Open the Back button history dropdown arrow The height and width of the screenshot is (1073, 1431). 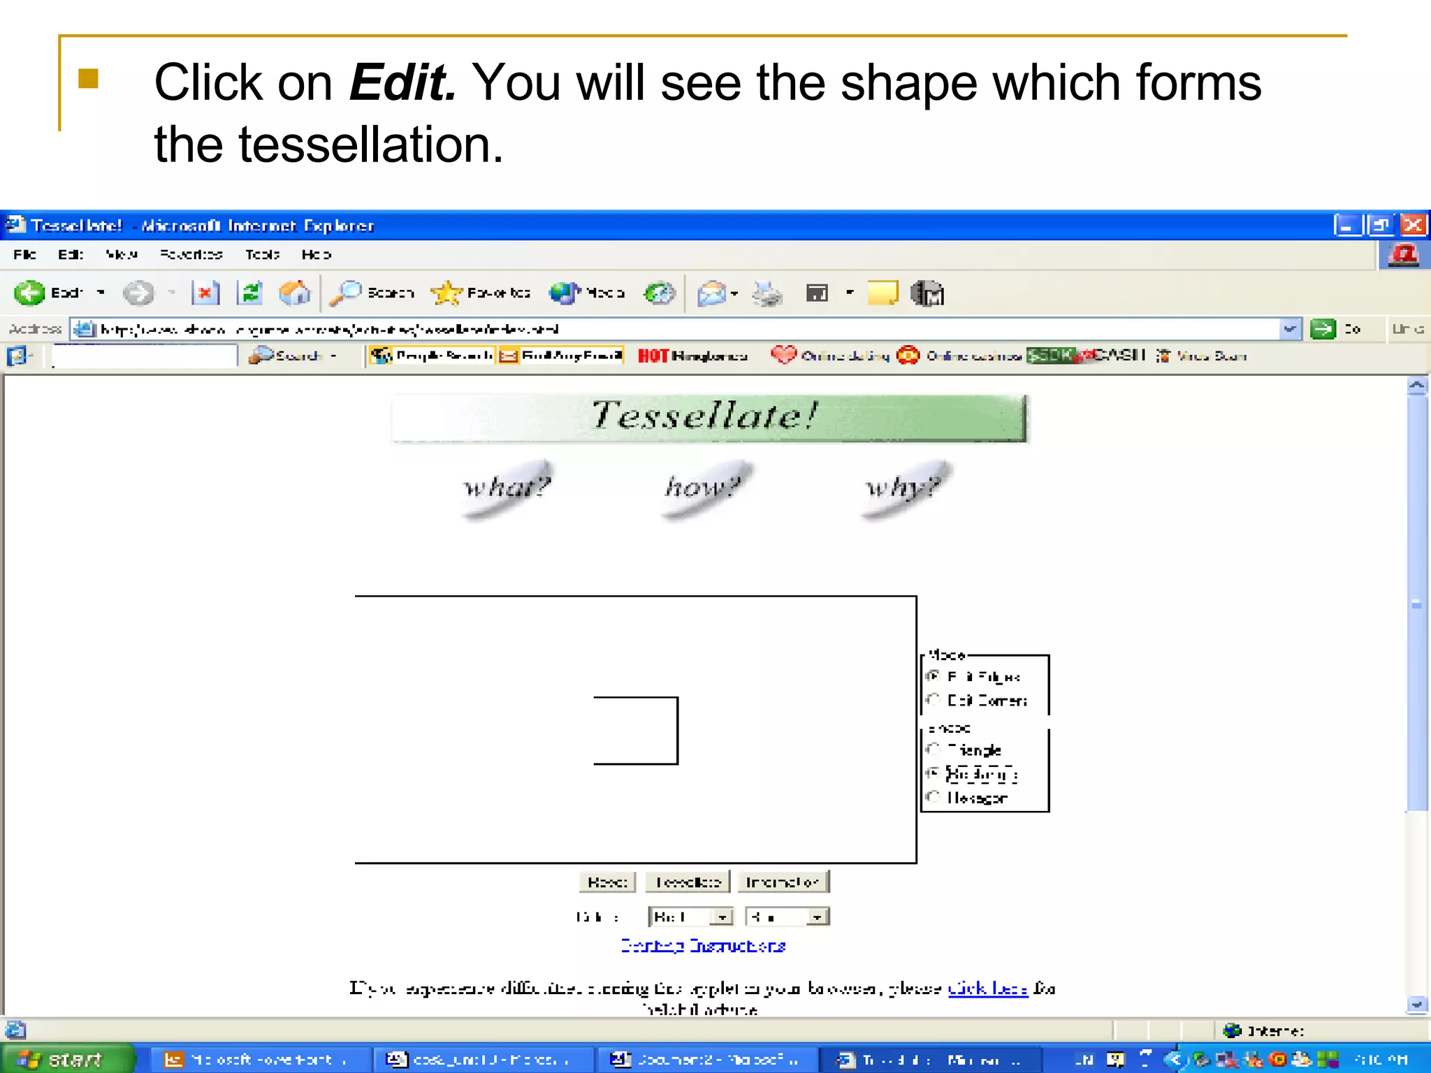tap(101, 293)
